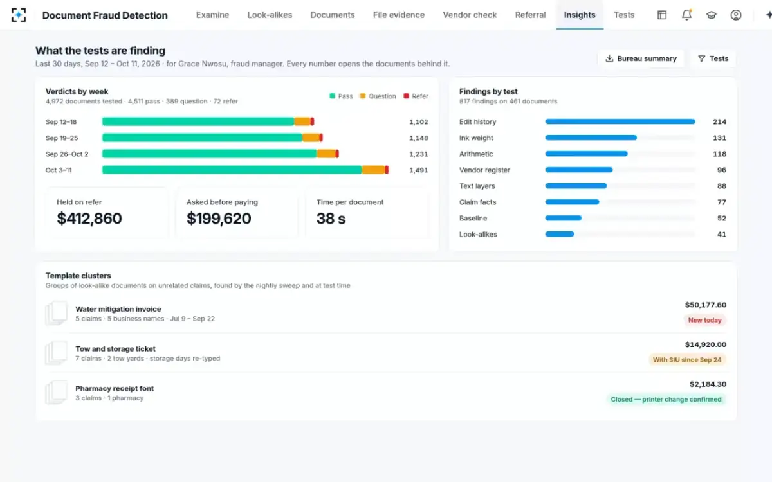Download the Bureau summary
This screenshot has width=772, height=482.
point(641,58)
